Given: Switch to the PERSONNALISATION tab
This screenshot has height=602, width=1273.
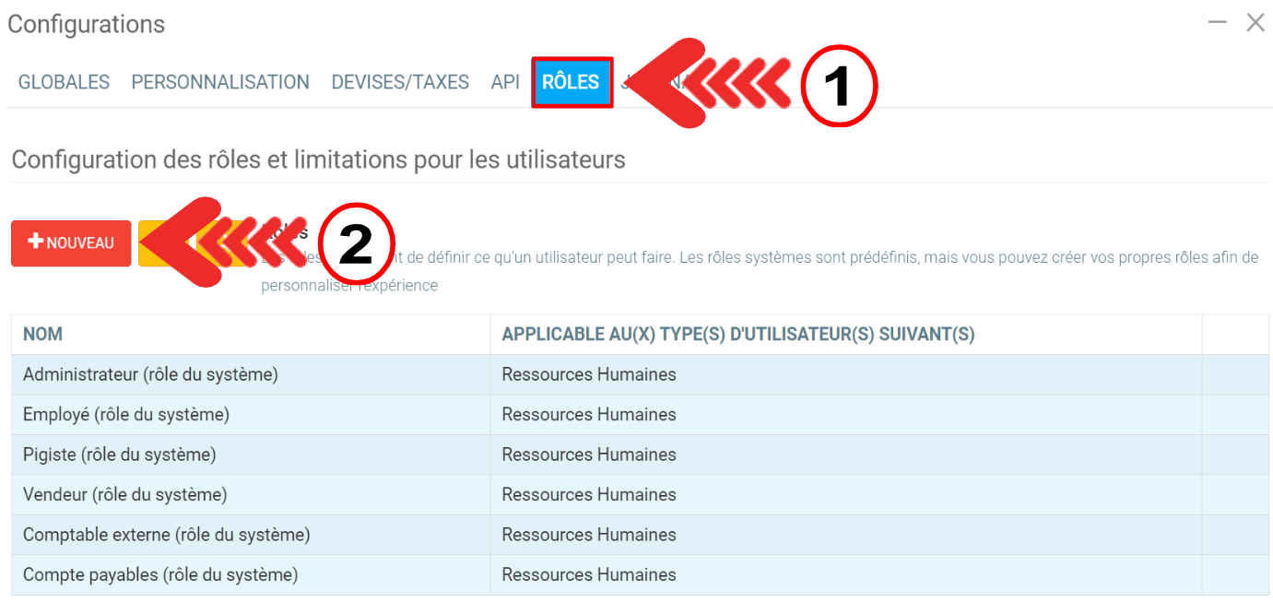Looking at the screenshot, I should coord(220,82).
